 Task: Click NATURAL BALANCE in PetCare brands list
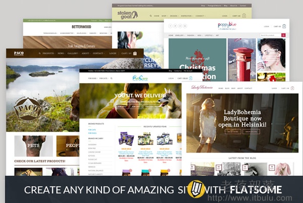(x=95, y=171)
